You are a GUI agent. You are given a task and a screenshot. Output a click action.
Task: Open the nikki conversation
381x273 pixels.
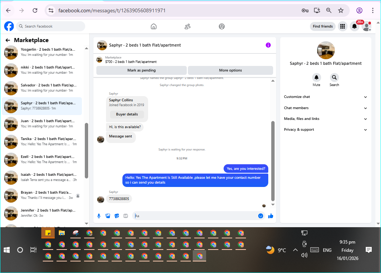(42, 70)
